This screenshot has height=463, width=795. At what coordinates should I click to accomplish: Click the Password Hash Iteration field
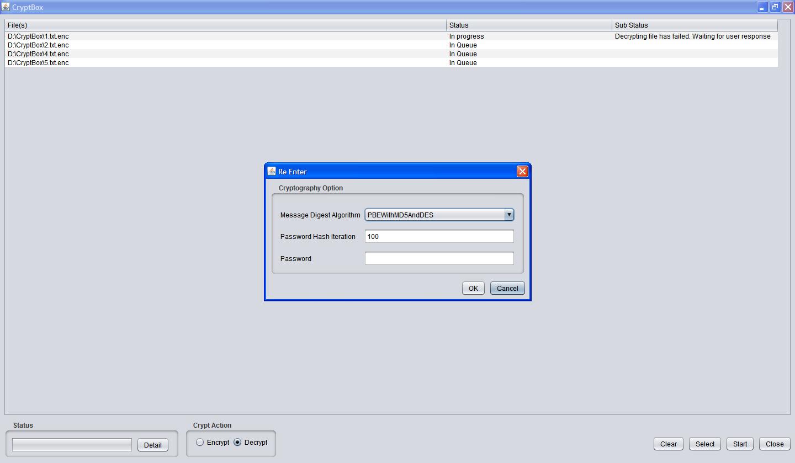(x=439, y=236)
